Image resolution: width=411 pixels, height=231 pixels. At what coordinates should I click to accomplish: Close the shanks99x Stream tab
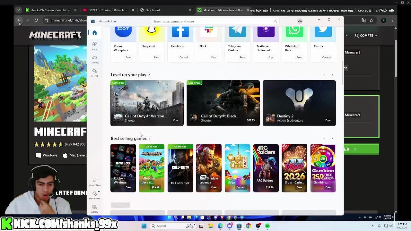[x=75, y=10]
